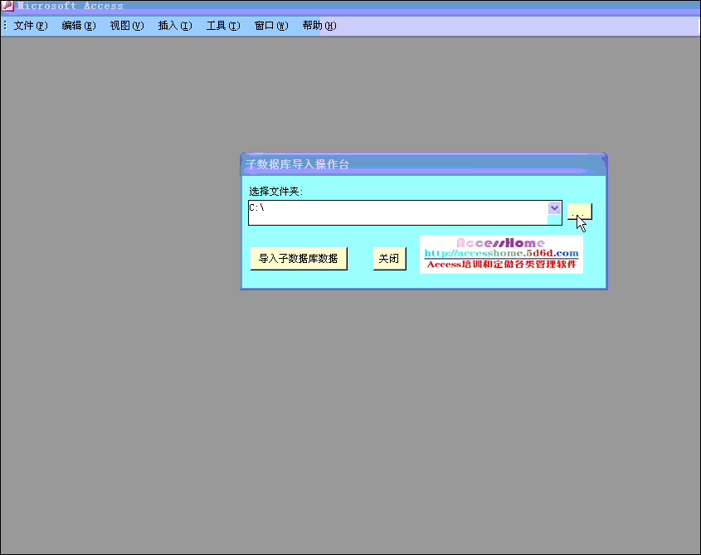Click the Microsoft Access app icon in title bar

coord(7,6)
